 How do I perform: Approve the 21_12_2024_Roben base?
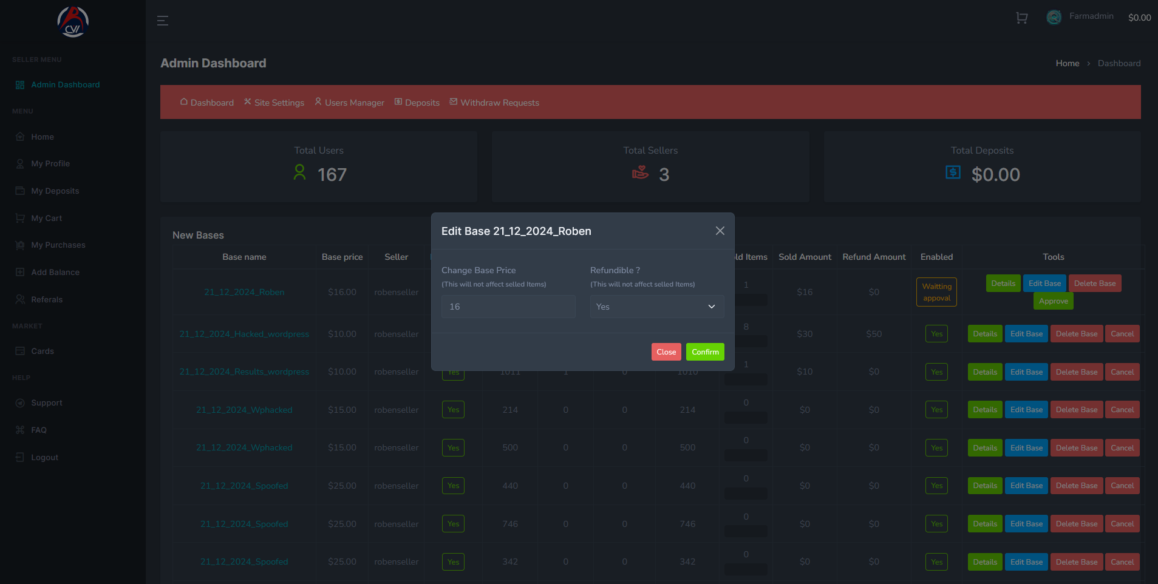(1054, 301)
